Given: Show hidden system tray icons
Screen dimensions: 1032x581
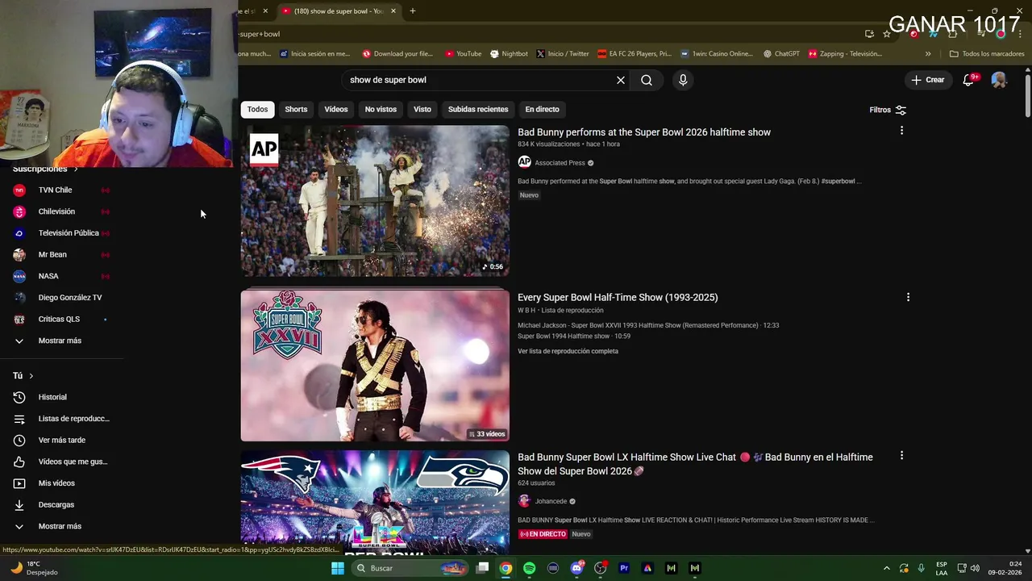Looking at the screenshot, I should 886,568.
